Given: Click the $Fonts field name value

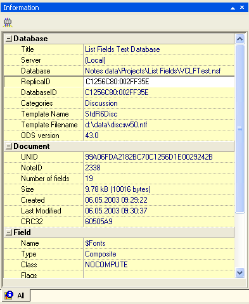Looking at the screenshot, I should [95, 243].
